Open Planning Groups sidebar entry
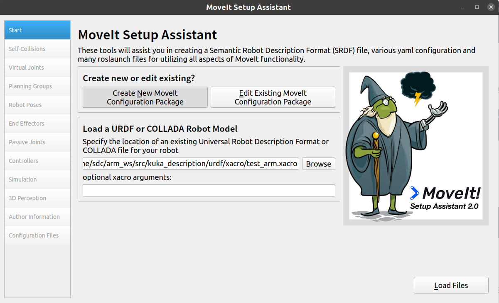This screenshot has width=499, height=303. (37, 86)
